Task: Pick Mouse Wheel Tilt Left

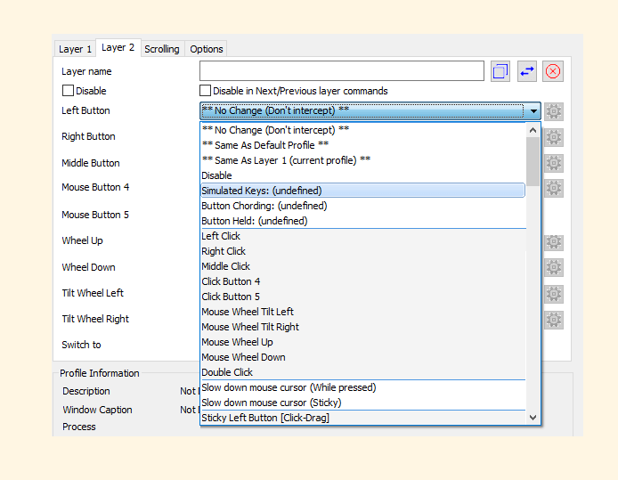Action: pos(363,312)
